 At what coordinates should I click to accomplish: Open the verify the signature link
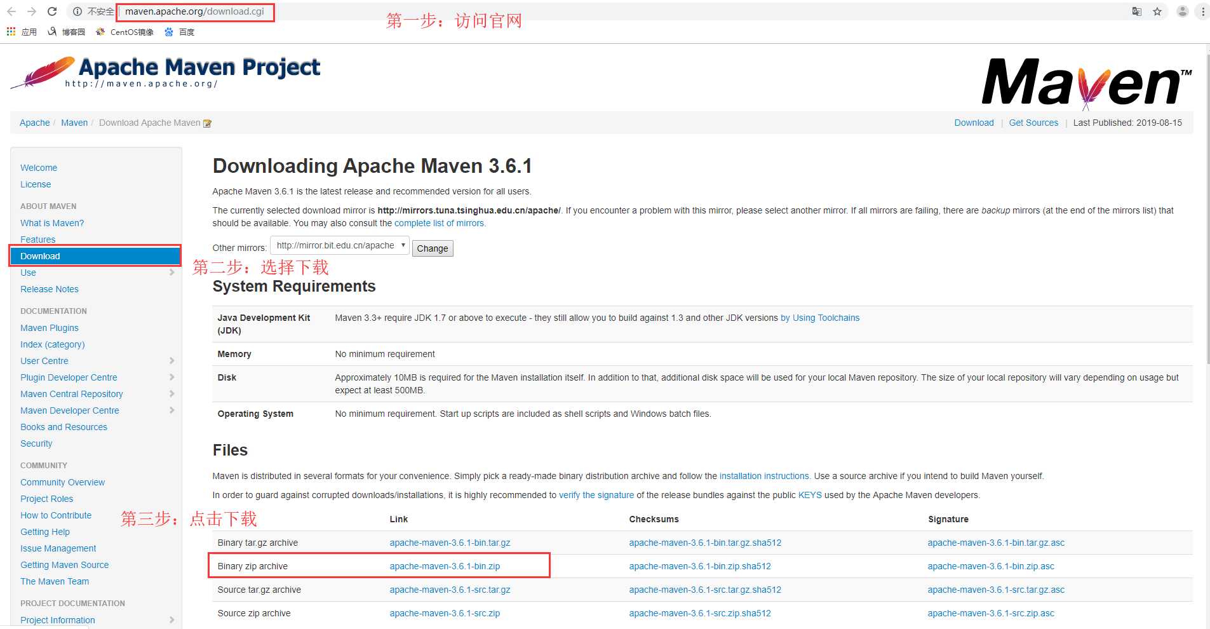596,495
